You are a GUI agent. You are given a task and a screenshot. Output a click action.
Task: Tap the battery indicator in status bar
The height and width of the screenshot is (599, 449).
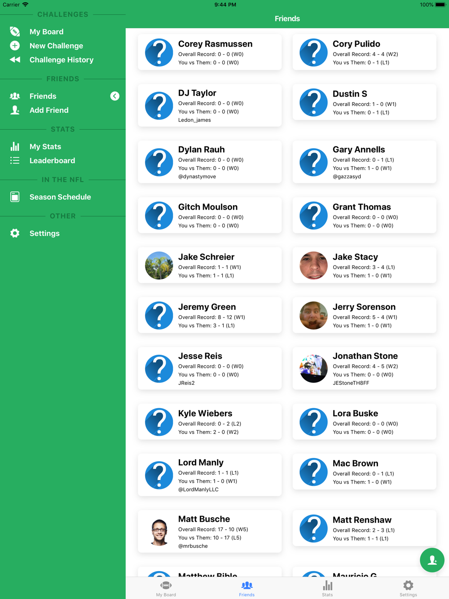tap(440, 5)
